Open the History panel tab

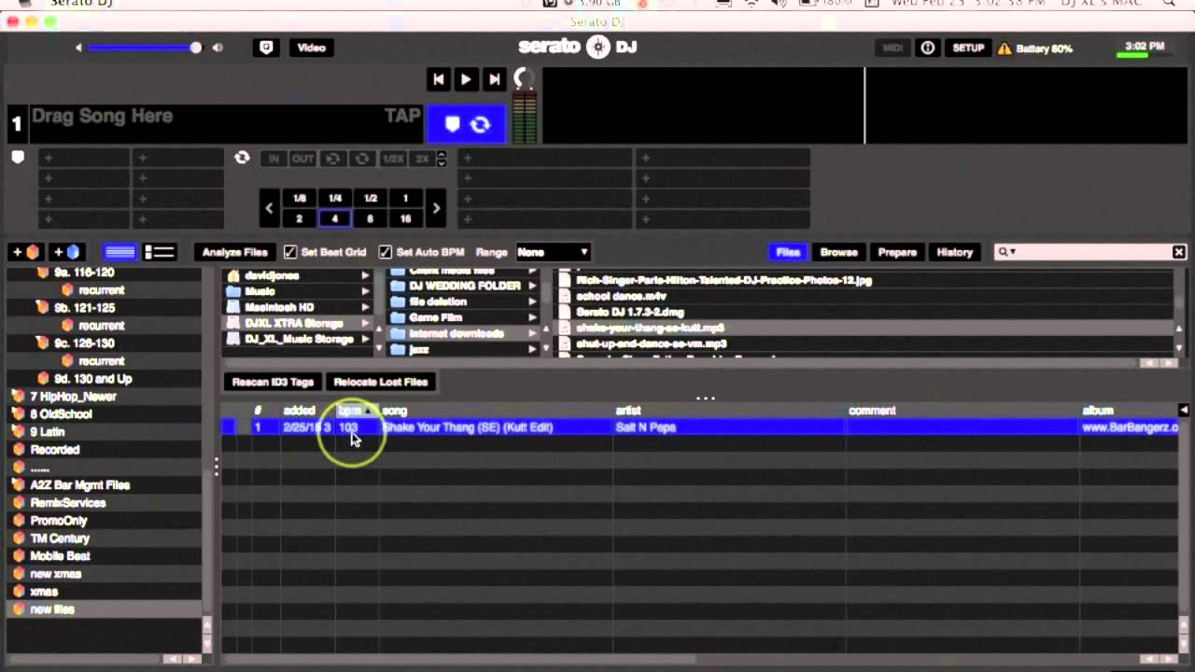[x=954, y=252]
